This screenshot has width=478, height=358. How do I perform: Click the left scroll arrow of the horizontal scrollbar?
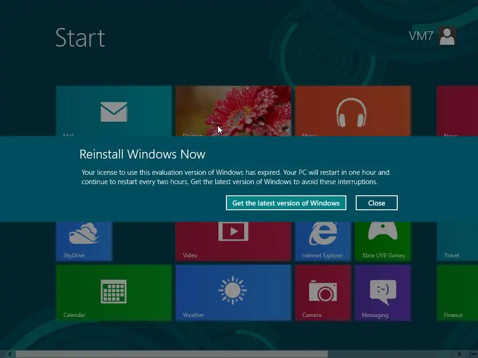(10, 354)
